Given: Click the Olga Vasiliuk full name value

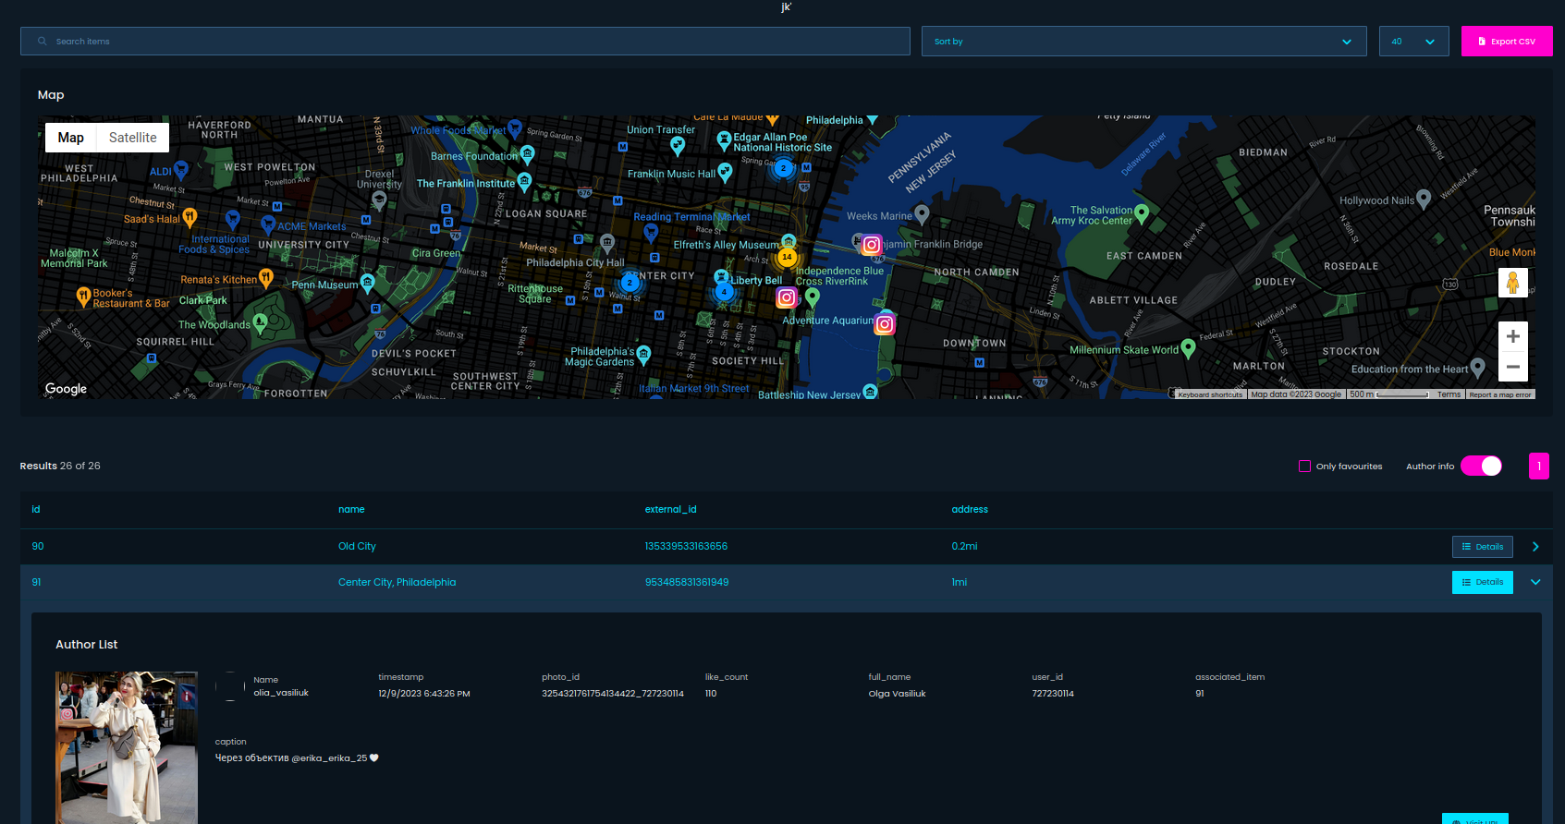Looking at the screenshot, I should [x=897, y=694].
